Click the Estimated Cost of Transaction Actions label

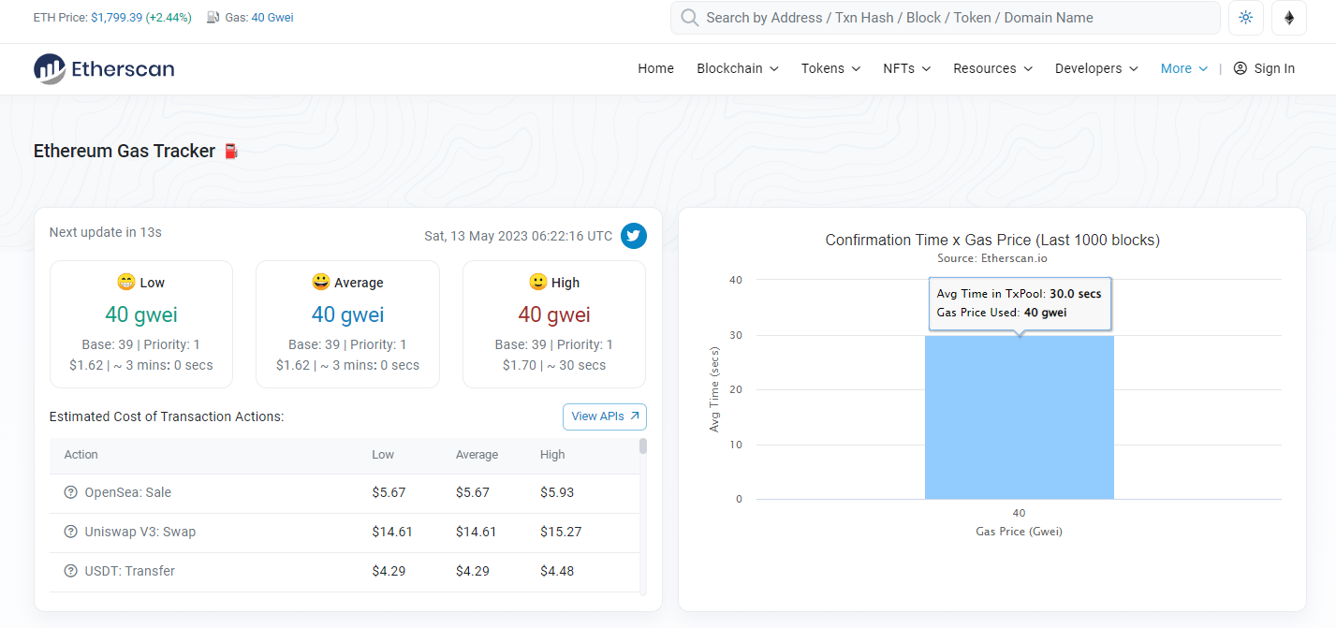click(167, 416)
